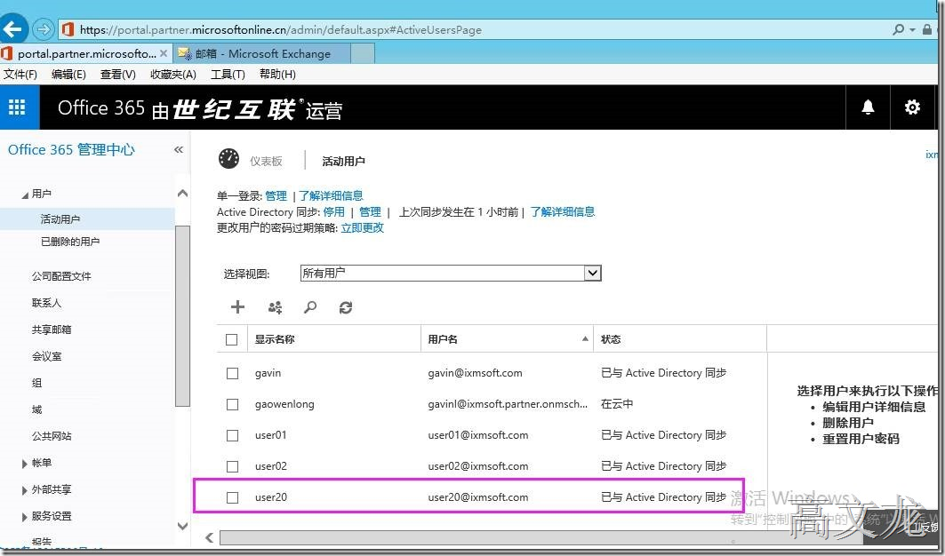Click the search users magnifier icon
This screenshot has height=556, width=945.
[x=310, y=307]
